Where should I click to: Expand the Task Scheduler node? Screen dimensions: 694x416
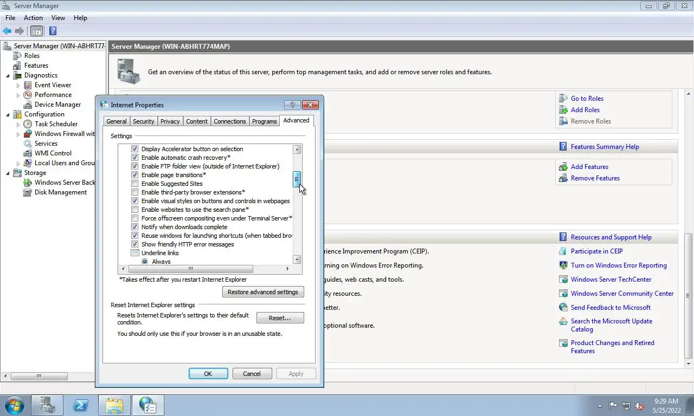click(18, 124)
